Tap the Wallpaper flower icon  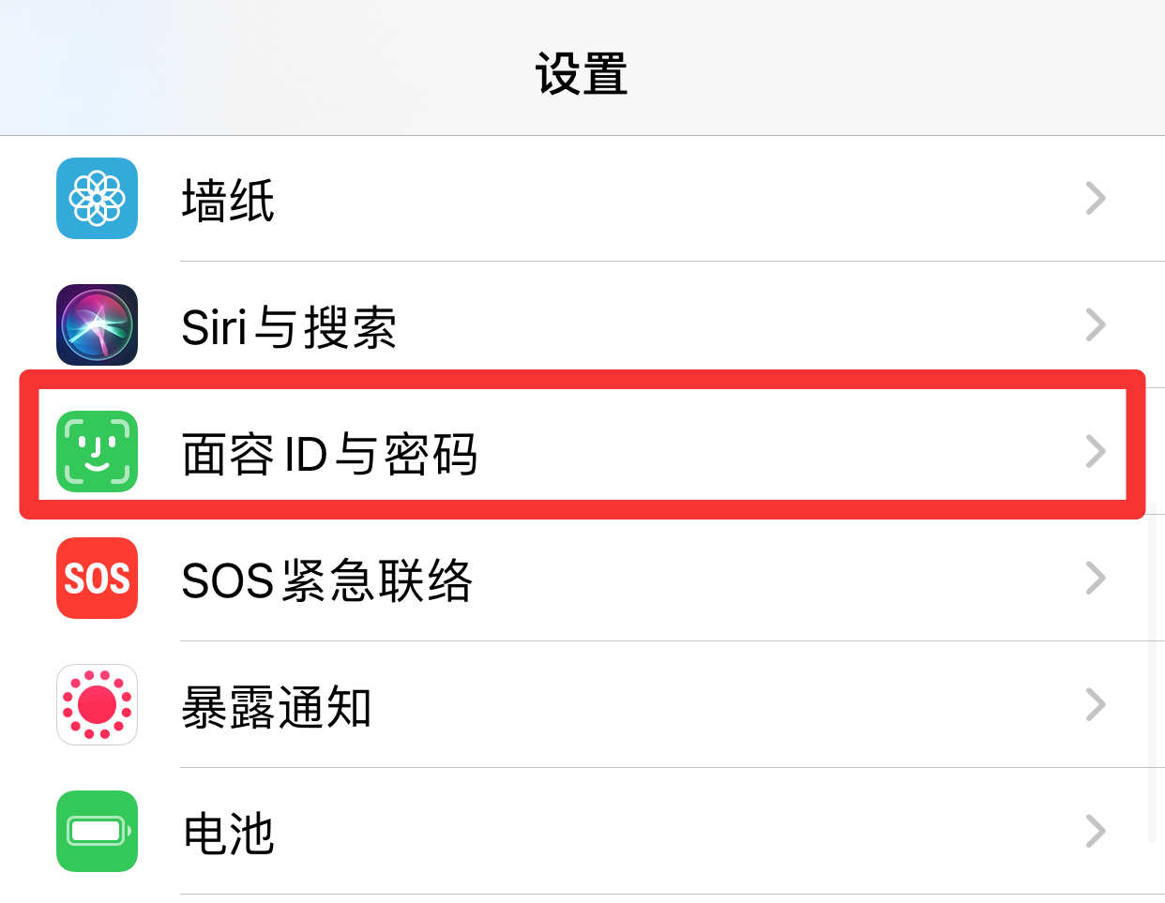click(x=97, y=198)
